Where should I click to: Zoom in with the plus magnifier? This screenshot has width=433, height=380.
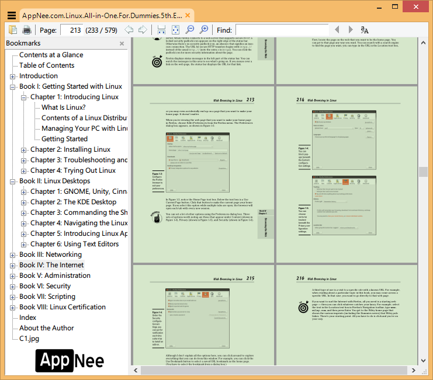(x=204, y=30)
